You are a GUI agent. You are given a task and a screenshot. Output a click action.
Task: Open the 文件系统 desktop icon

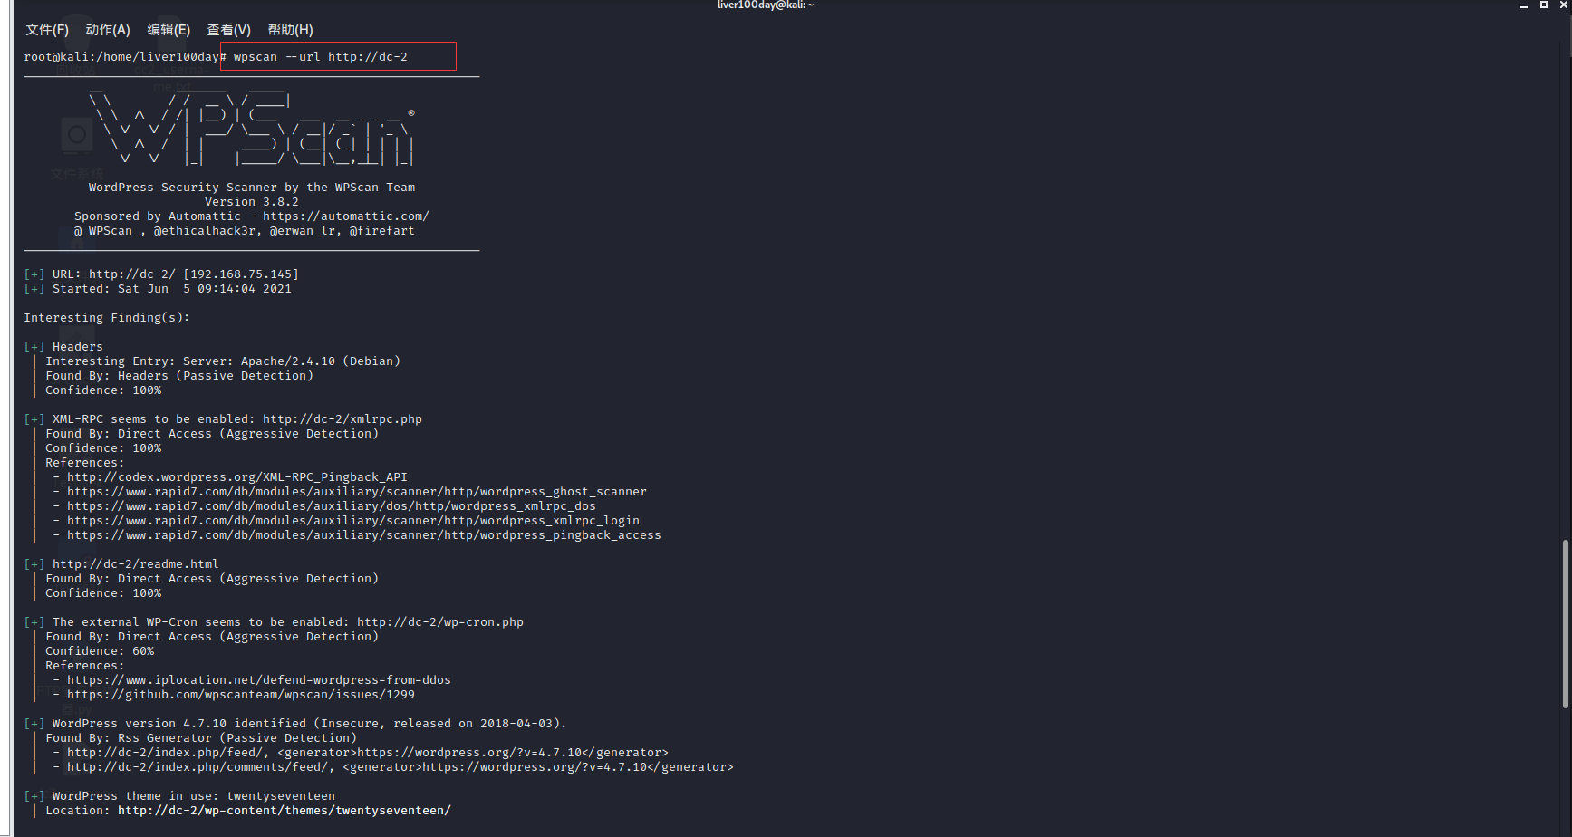[x=76, y=145]
